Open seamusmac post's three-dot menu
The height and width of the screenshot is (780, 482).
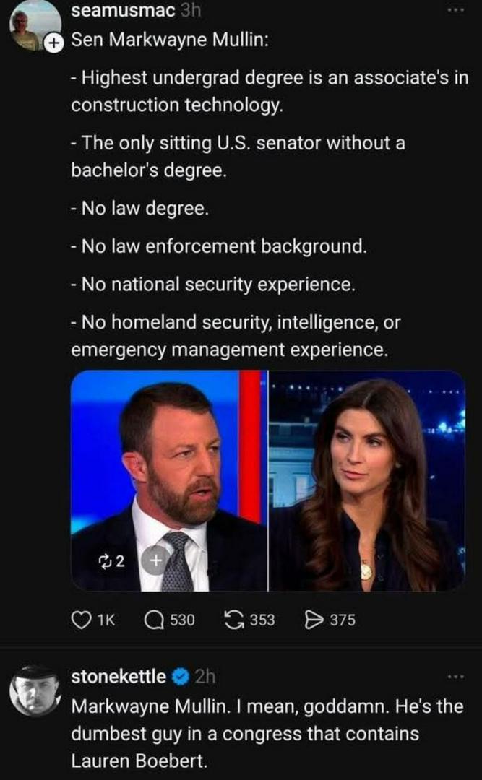tap(455, 10)
